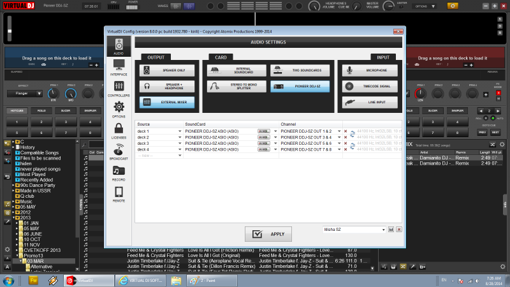Open the Remote settings section
This screenshot has width=510, height=287.
[x=119, y=194]
